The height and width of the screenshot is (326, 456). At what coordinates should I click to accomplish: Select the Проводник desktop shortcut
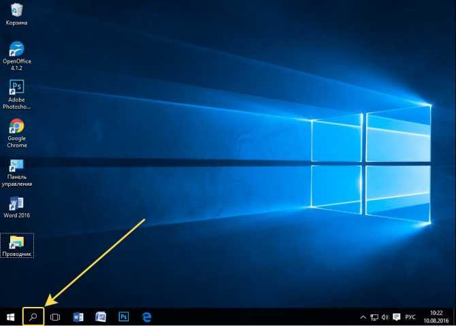coord(17,246)
